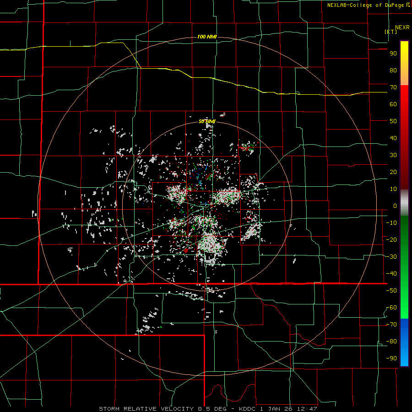Image resolution: width=412 pixels, height=412 pixels.
Task: Click the -60 scale value
Action: pyautogui.click(x=391, y=308)
